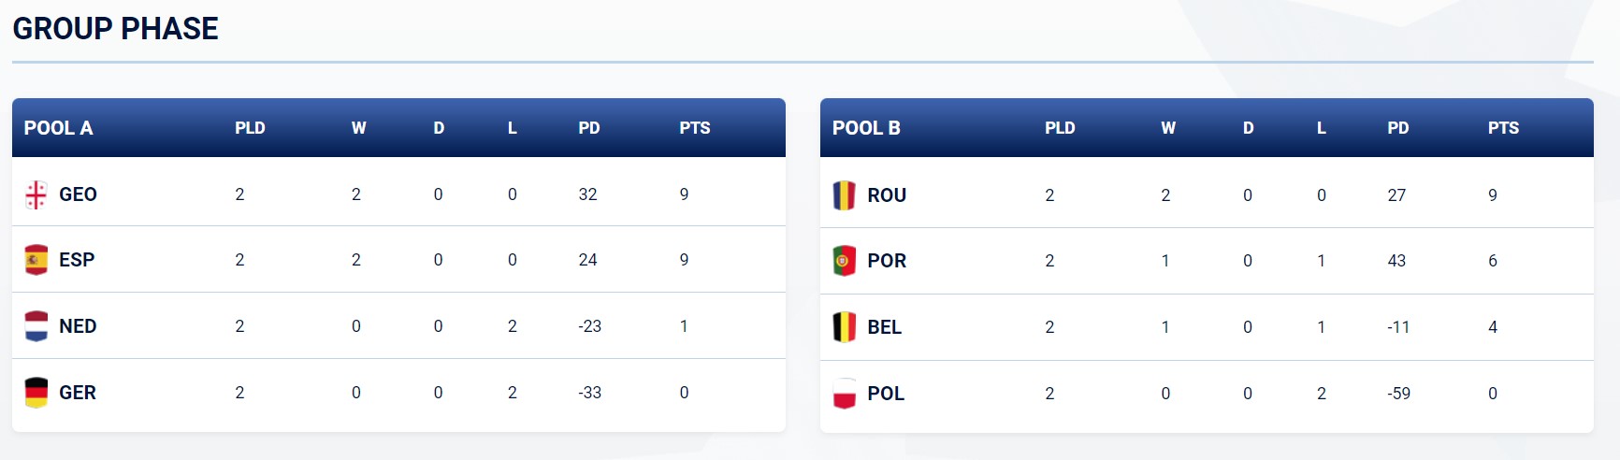Open the POR team link
Viewport: 1620px width, 460px height.
click(x=887, y=261)
